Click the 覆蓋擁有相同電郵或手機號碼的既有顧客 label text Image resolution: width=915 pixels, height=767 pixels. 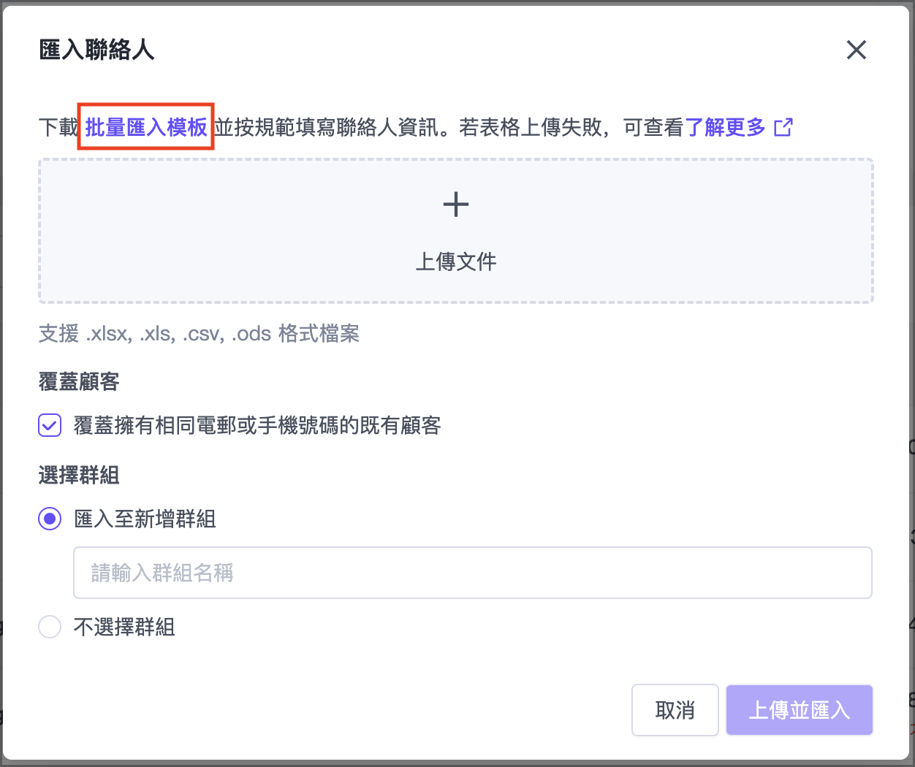tap(257, 425)
